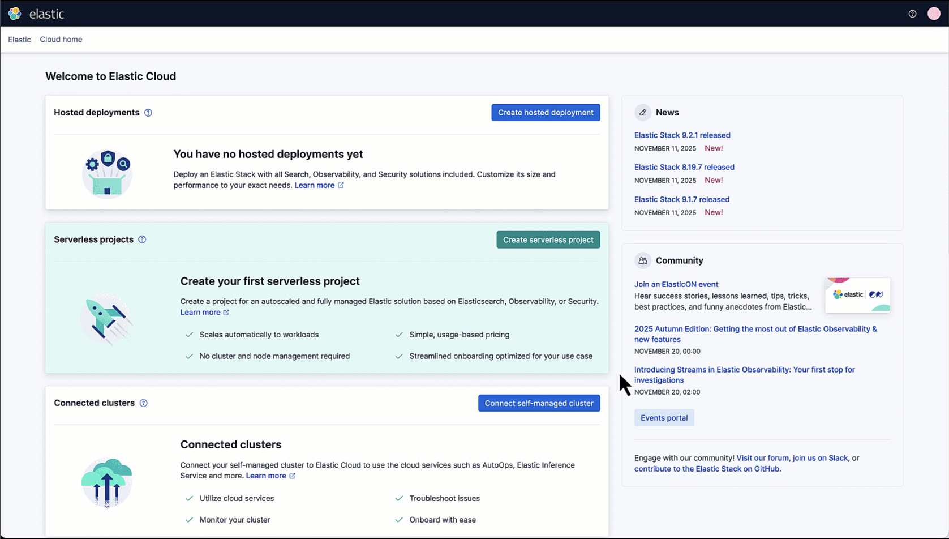Click Learn more under serverless project description
The height and width of the screenshot is (539, 949).
tap(200, 312)
